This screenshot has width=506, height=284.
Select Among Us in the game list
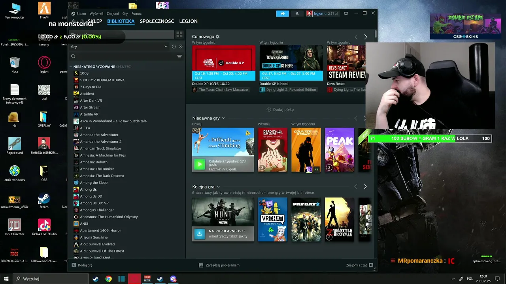coord(88,189)
